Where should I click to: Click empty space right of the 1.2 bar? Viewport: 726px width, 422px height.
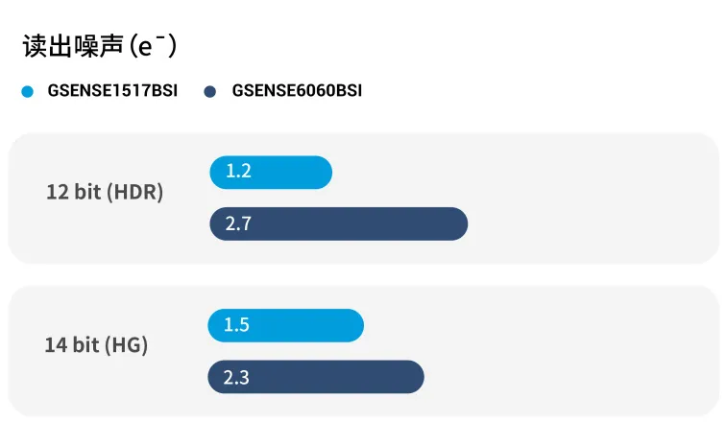[519, 173]
